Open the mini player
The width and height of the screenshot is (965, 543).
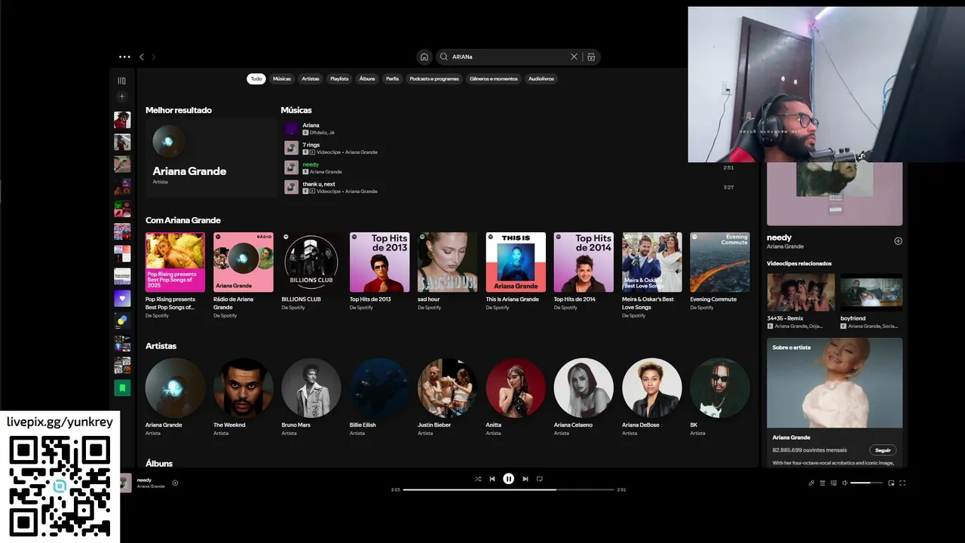pos(891,483)
